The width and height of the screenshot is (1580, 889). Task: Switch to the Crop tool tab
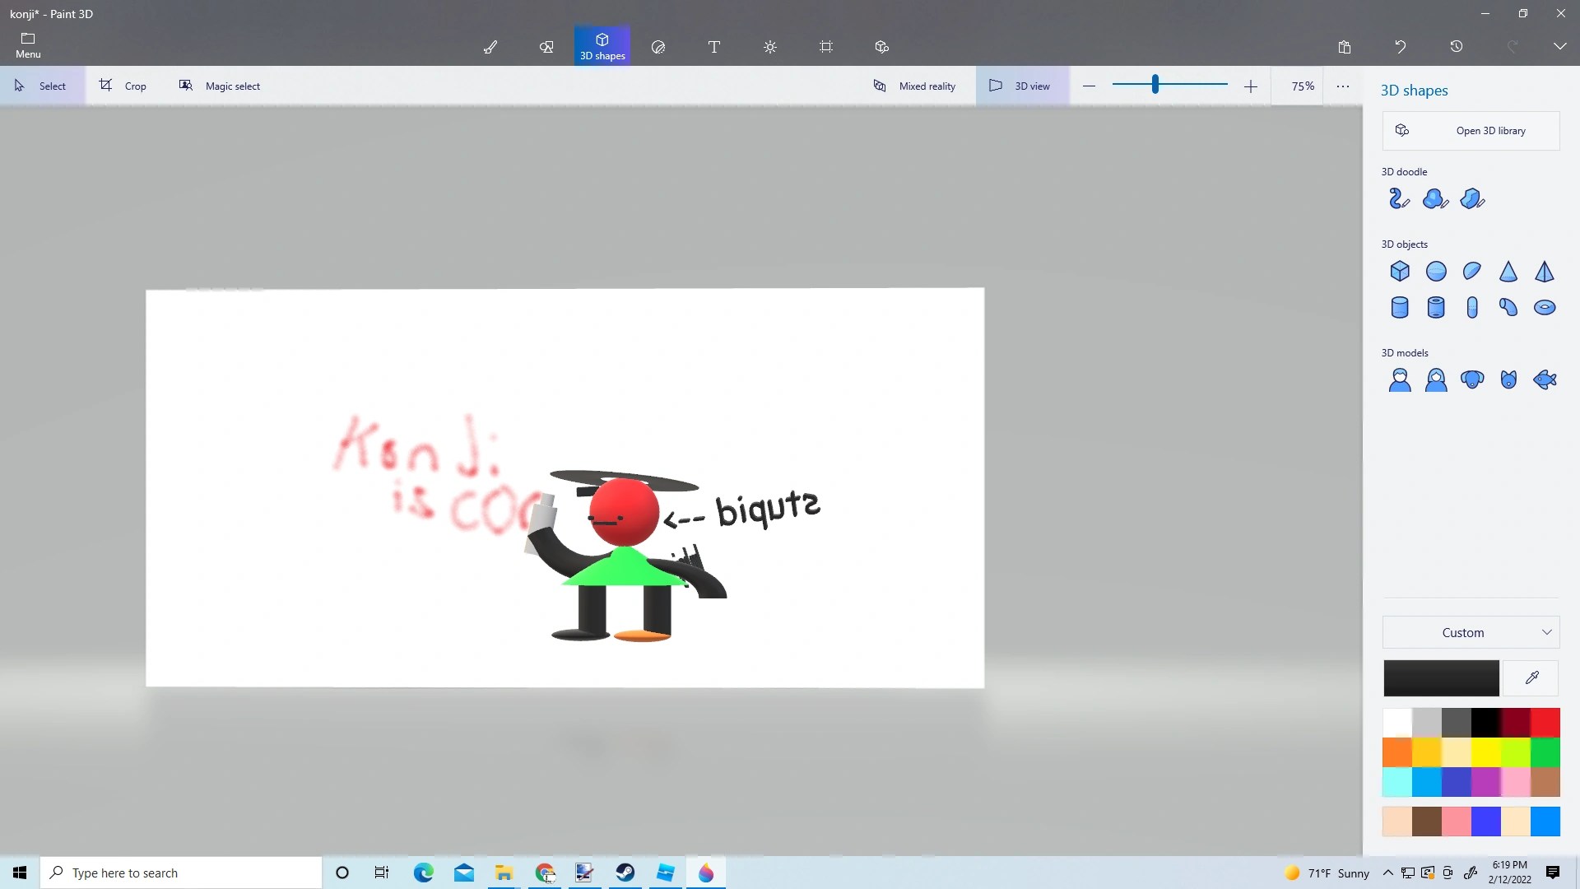tap(123, 86)
